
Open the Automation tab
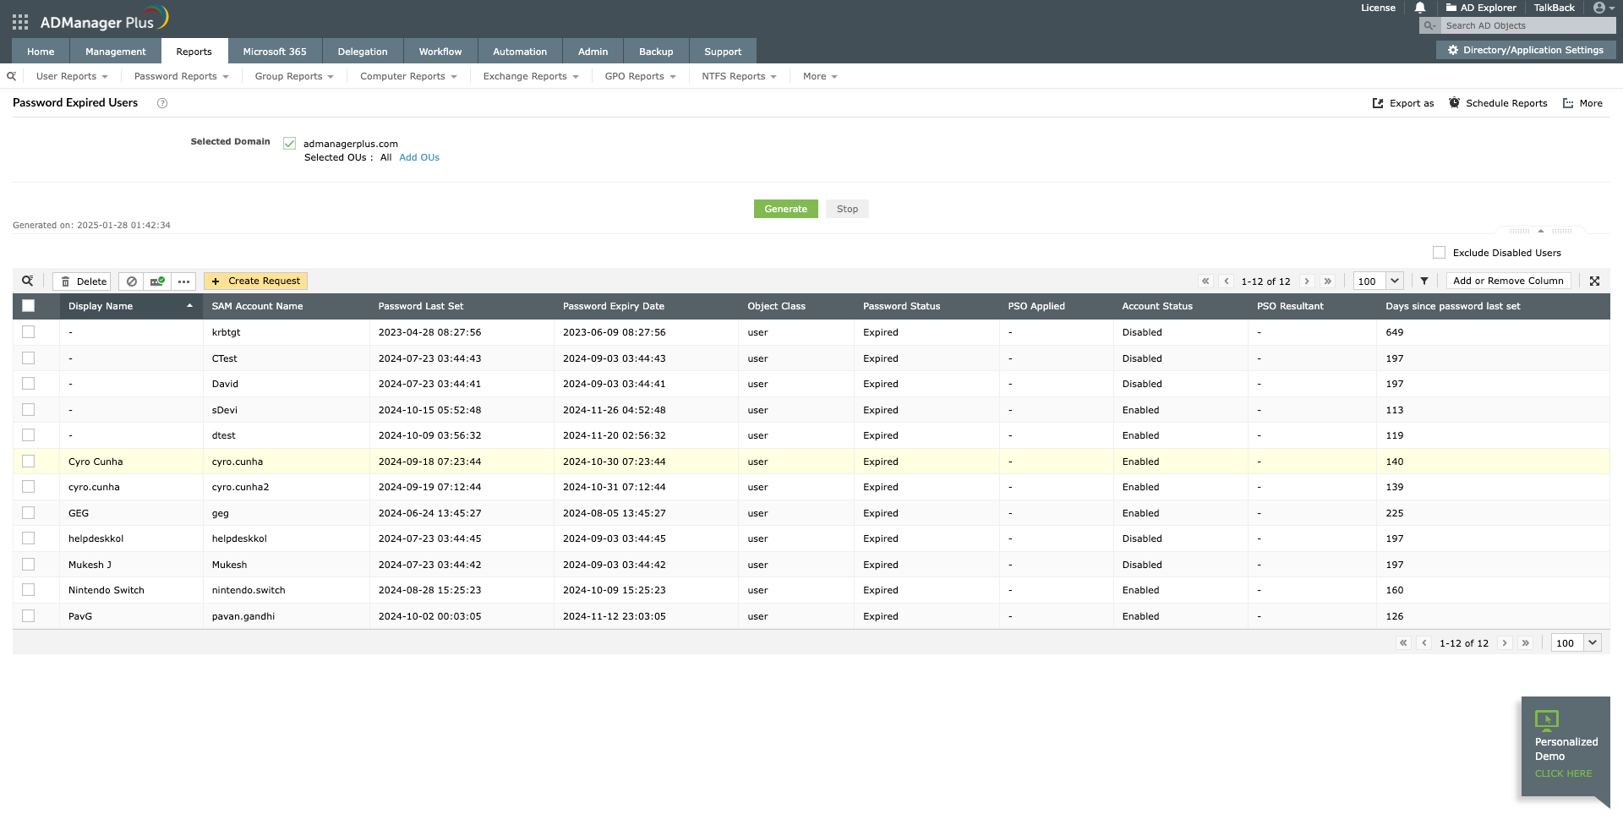519,52
